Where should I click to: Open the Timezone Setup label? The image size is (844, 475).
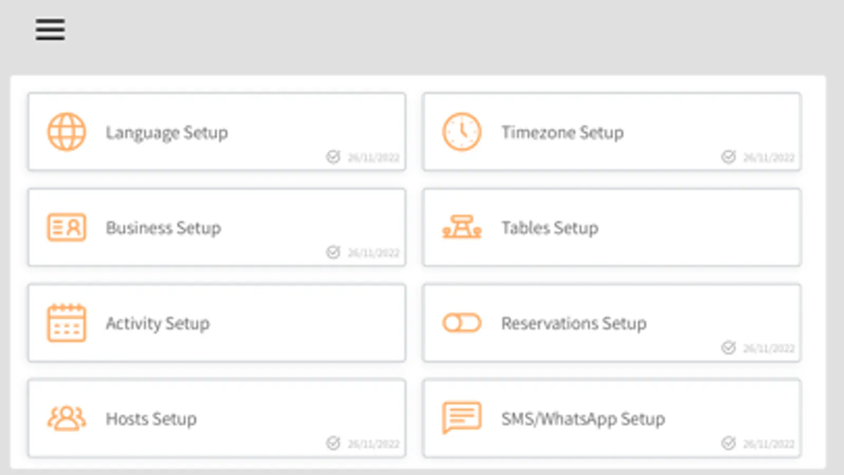pyautogui.click(x=562, y=132)
